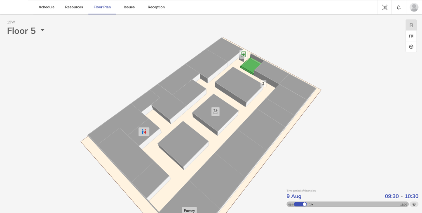Click the time settings icon beside slider
422x213 pixels.
click(414, 204)
